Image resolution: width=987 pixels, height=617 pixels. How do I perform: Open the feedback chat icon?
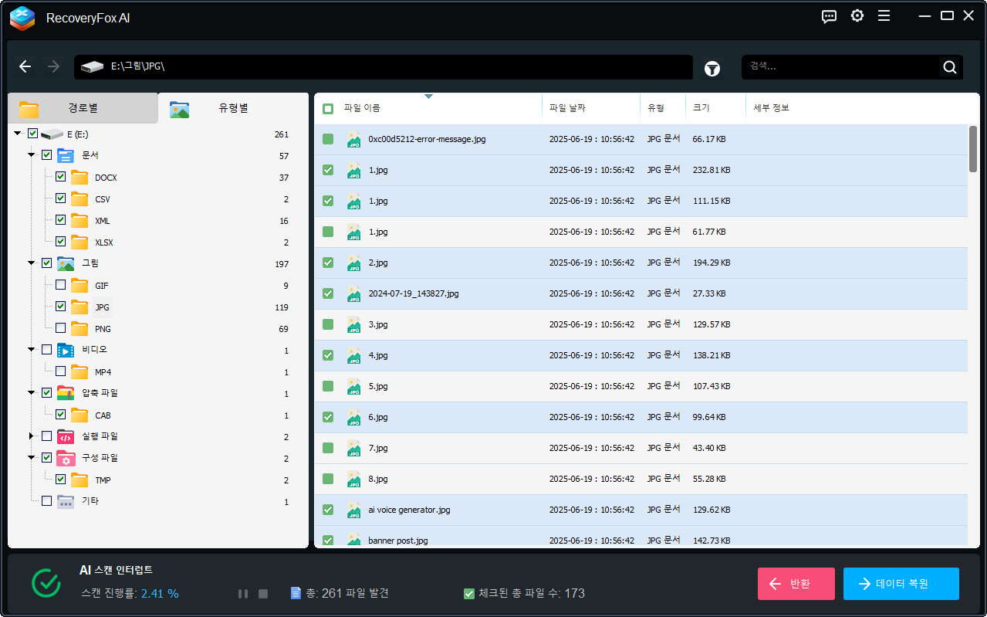click(x=829, y=16)
